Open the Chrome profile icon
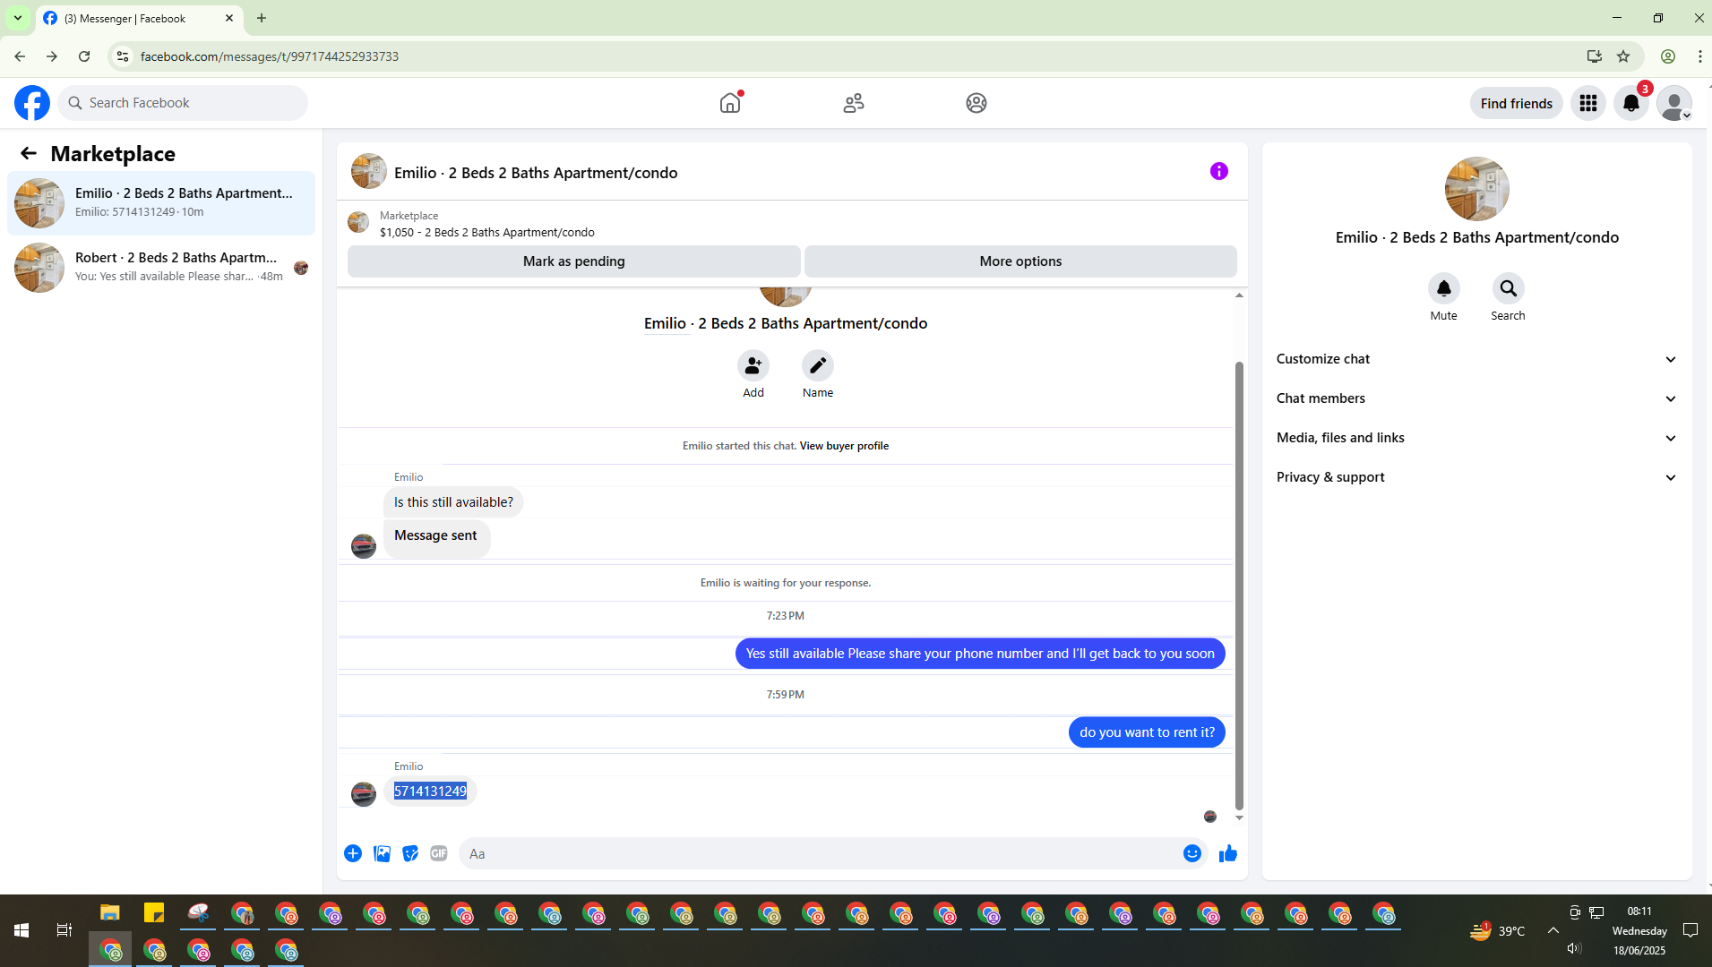Viewport: 1712px width, 967px height. click(x=1668, y=56)
